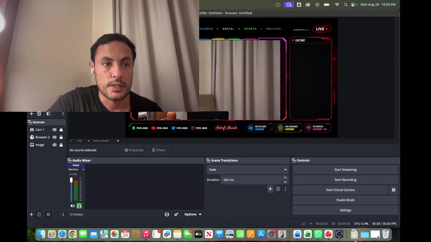This screenshot has width=431, height=242.
Task: Decrease Duration with the down arrow
Action: (x=285, y=182)
